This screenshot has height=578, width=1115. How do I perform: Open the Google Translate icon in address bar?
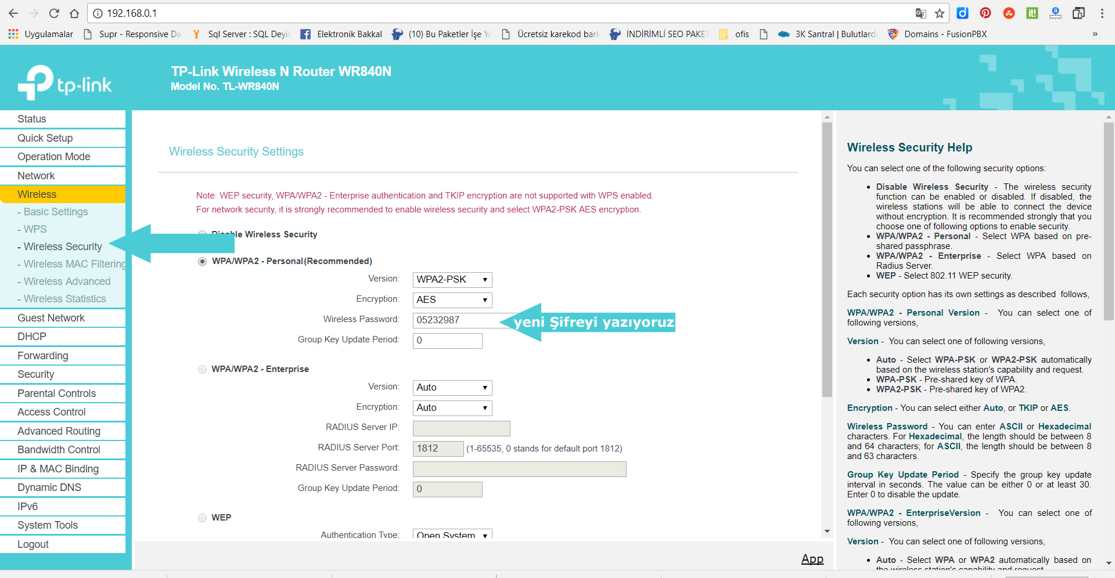coord(921,13)
